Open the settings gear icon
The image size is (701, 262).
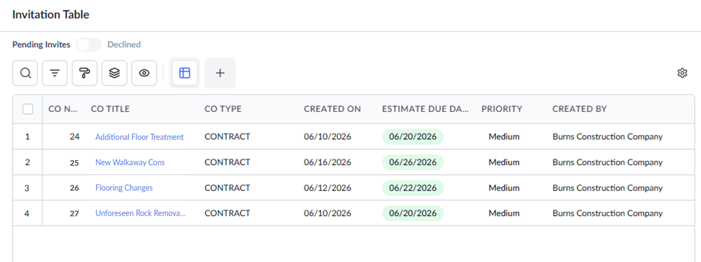pyautogui.click(x=682, y=73)
